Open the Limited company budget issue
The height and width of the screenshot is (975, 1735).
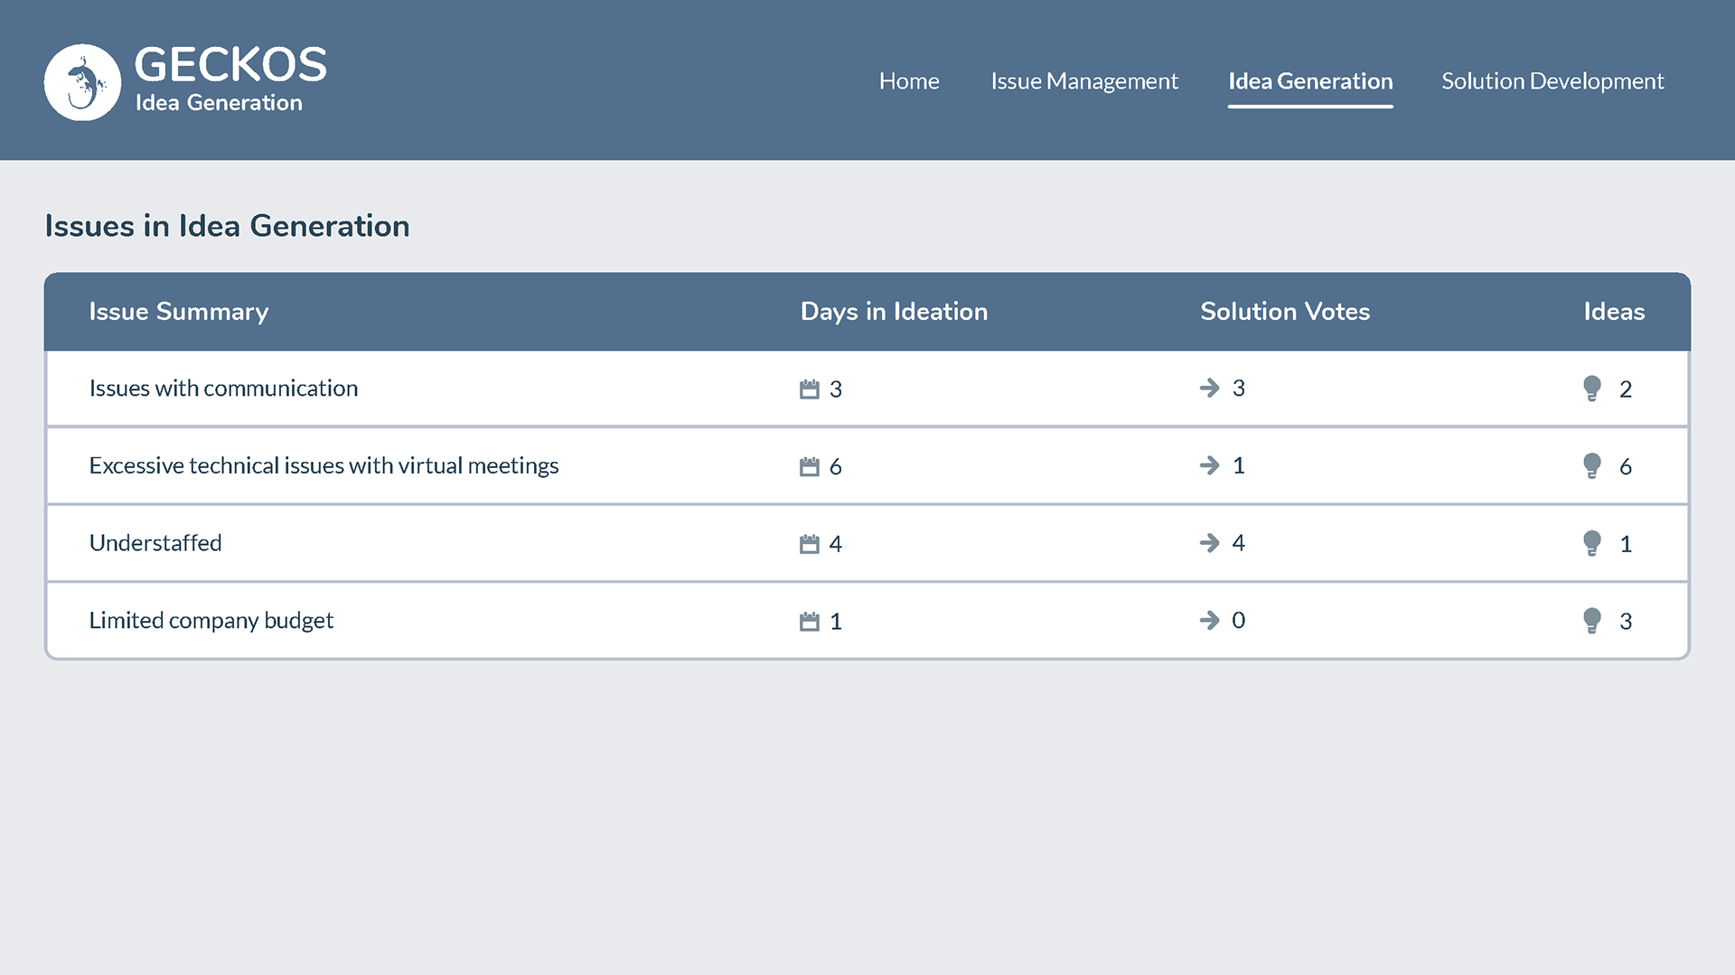(211, 621)
